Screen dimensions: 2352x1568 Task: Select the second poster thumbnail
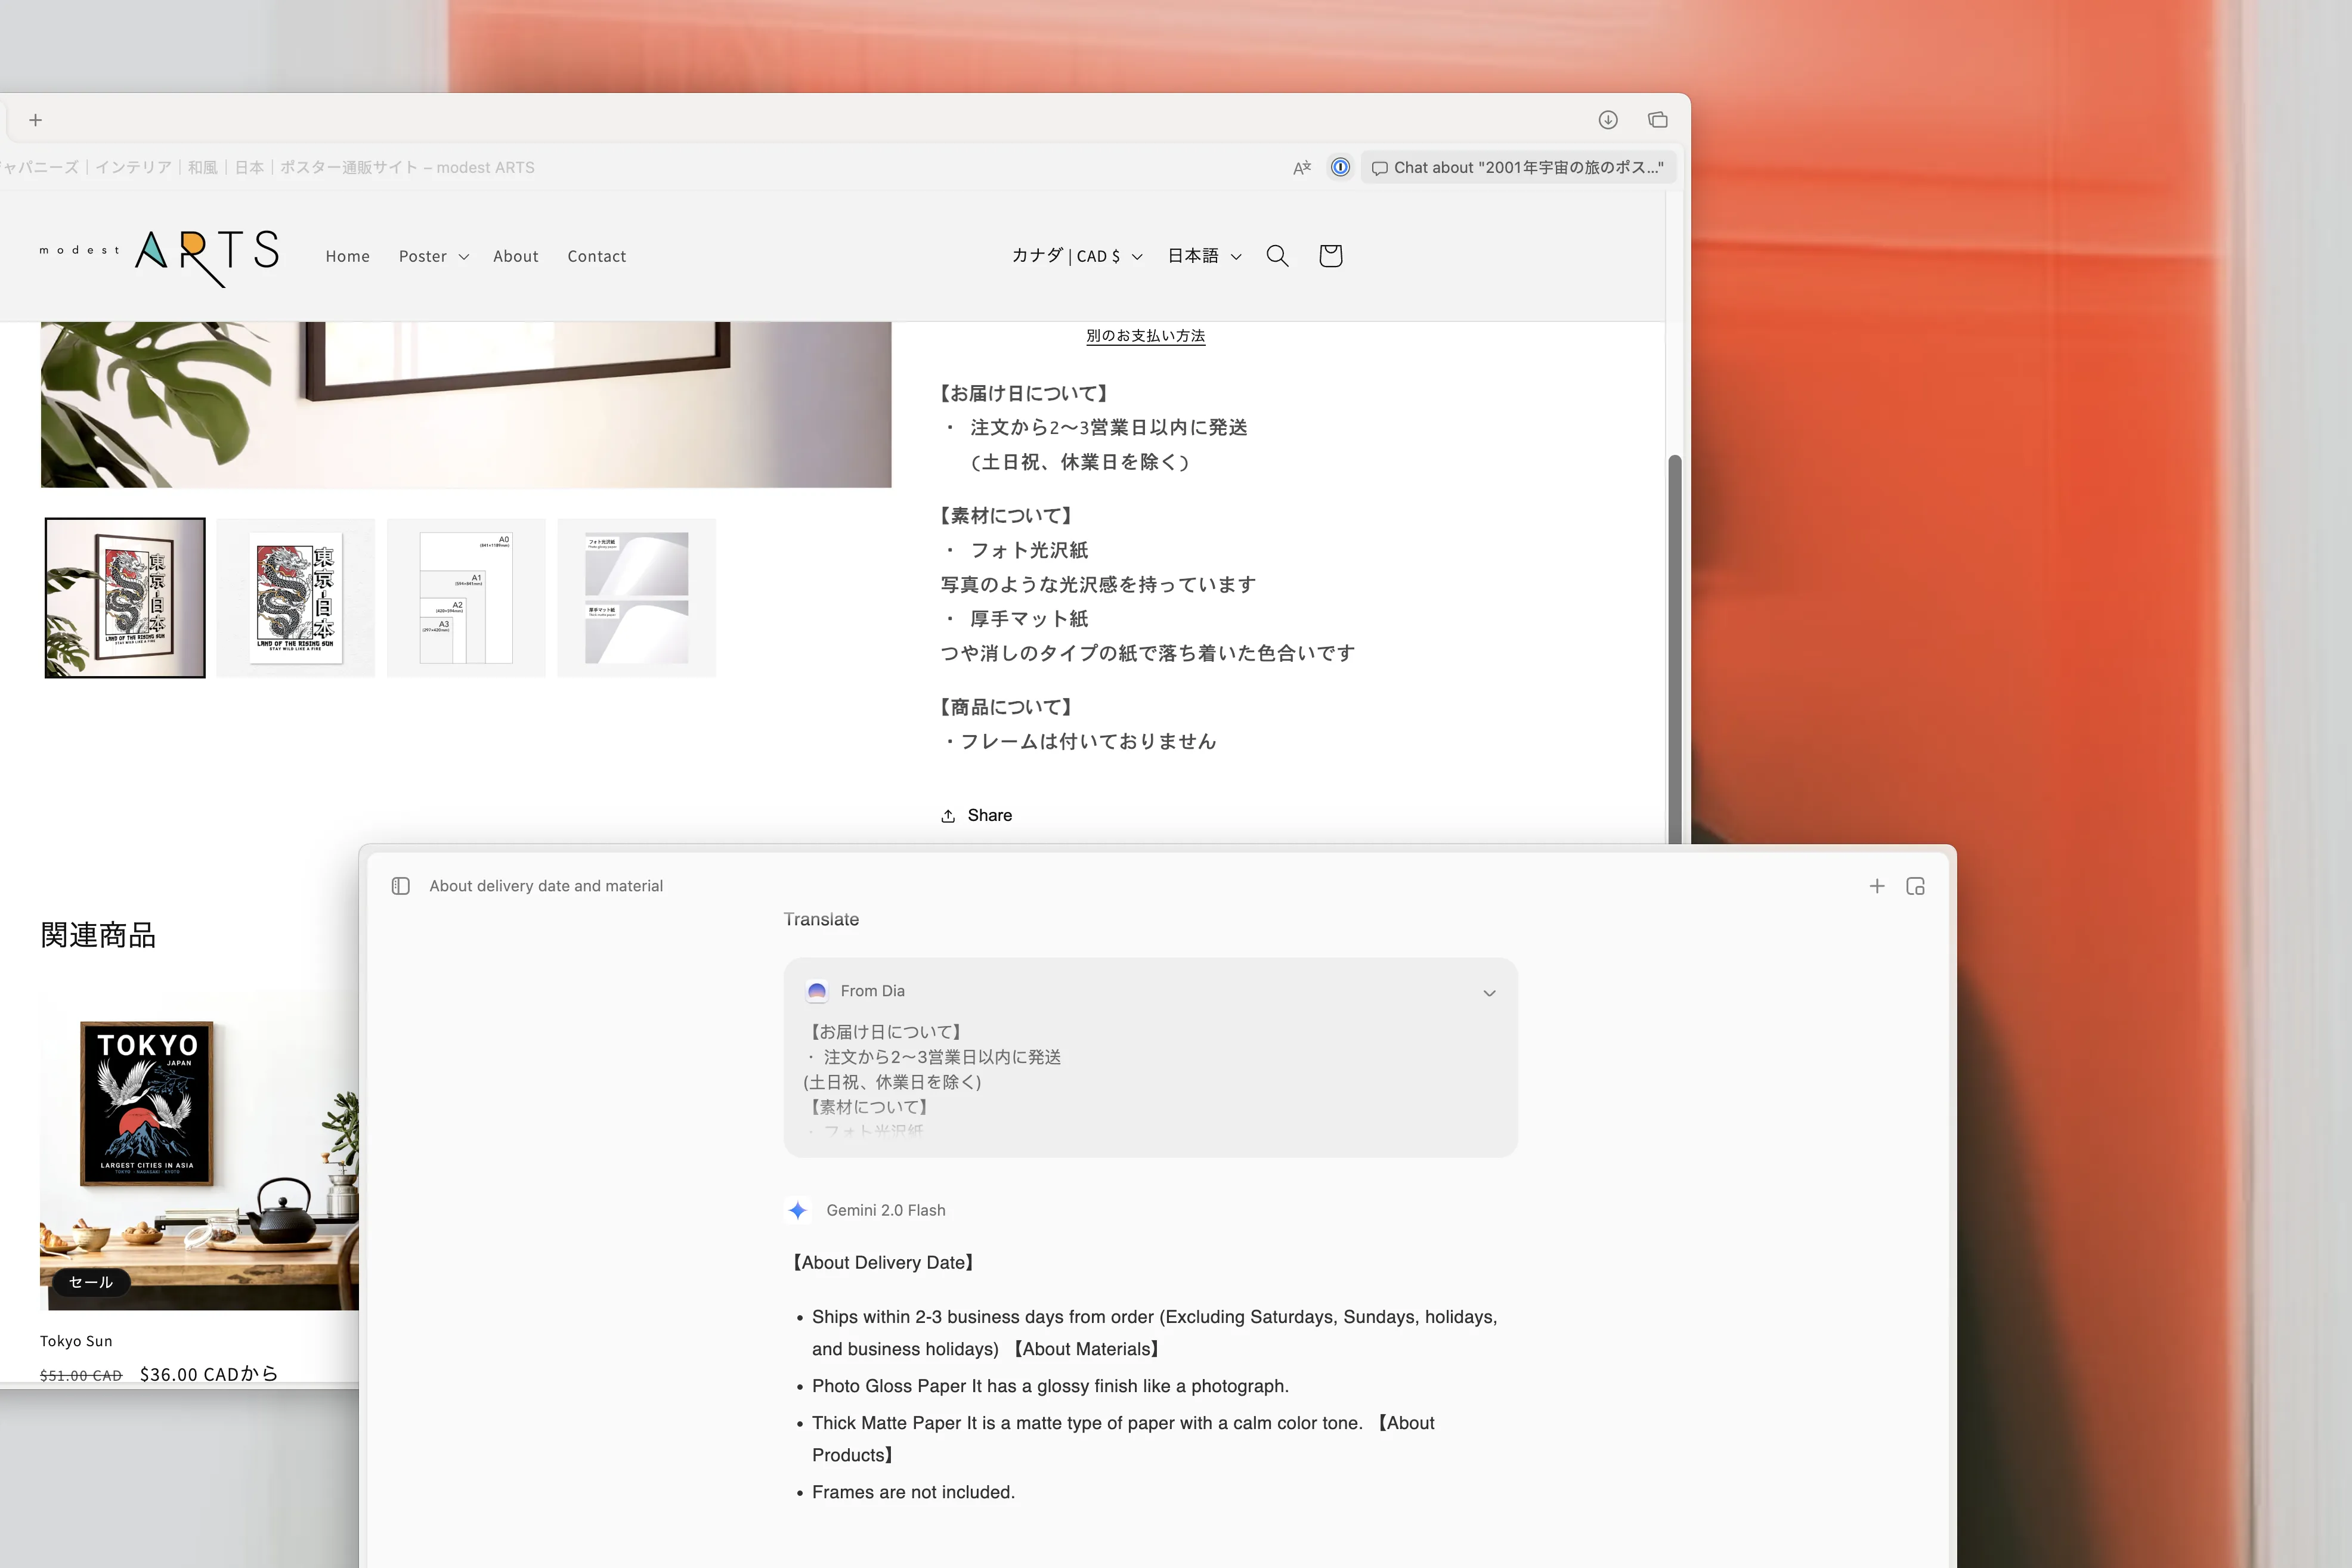[295, 597]
